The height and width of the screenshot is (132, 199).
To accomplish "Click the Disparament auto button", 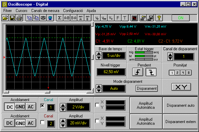I will pos(180,105).
